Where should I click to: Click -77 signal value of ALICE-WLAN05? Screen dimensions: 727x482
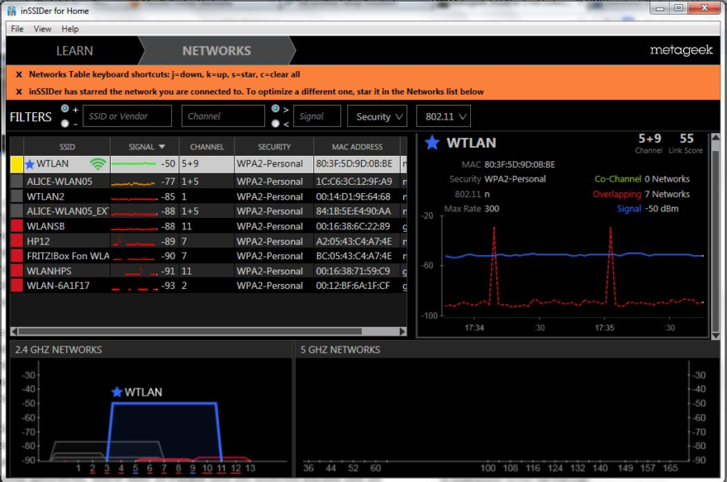[x=168, y=182]
